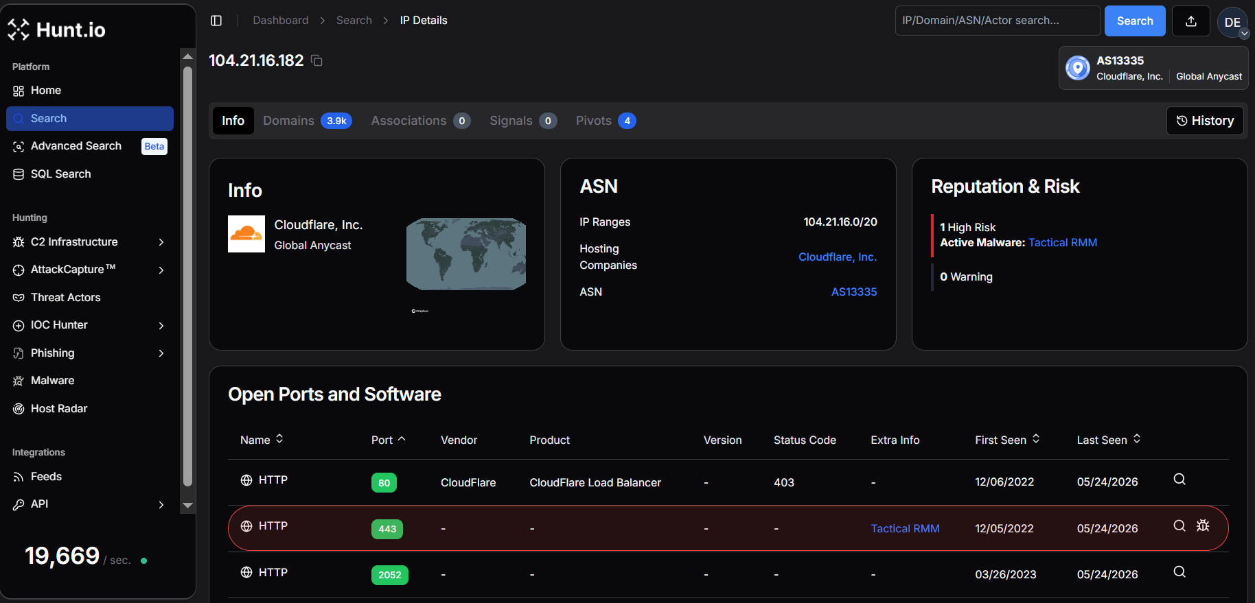This screenshot has width=1255, height=603.
Task: Switch to the Info tab
Action: tap(233, 121)
